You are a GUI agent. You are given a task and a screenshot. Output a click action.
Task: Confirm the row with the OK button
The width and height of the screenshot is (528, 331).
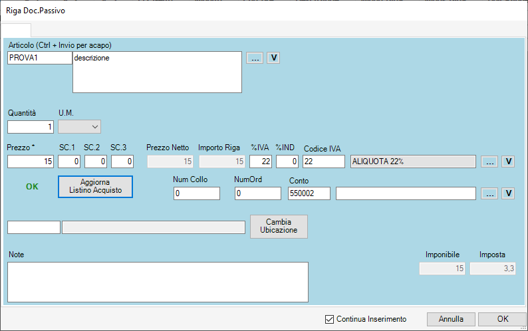tap(503, 319)
